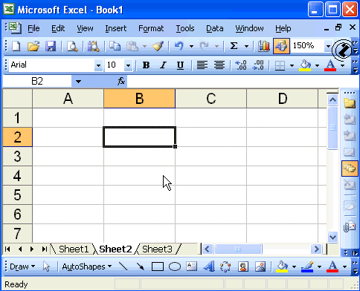Viewport: 360px width, 291px height.
Task: Open Print Preview from the Standard toolbar
Action: point(72,46)
